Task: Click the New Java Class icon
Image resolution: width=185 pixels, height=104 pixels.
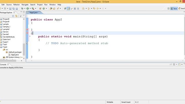Action: pos(44,8)
